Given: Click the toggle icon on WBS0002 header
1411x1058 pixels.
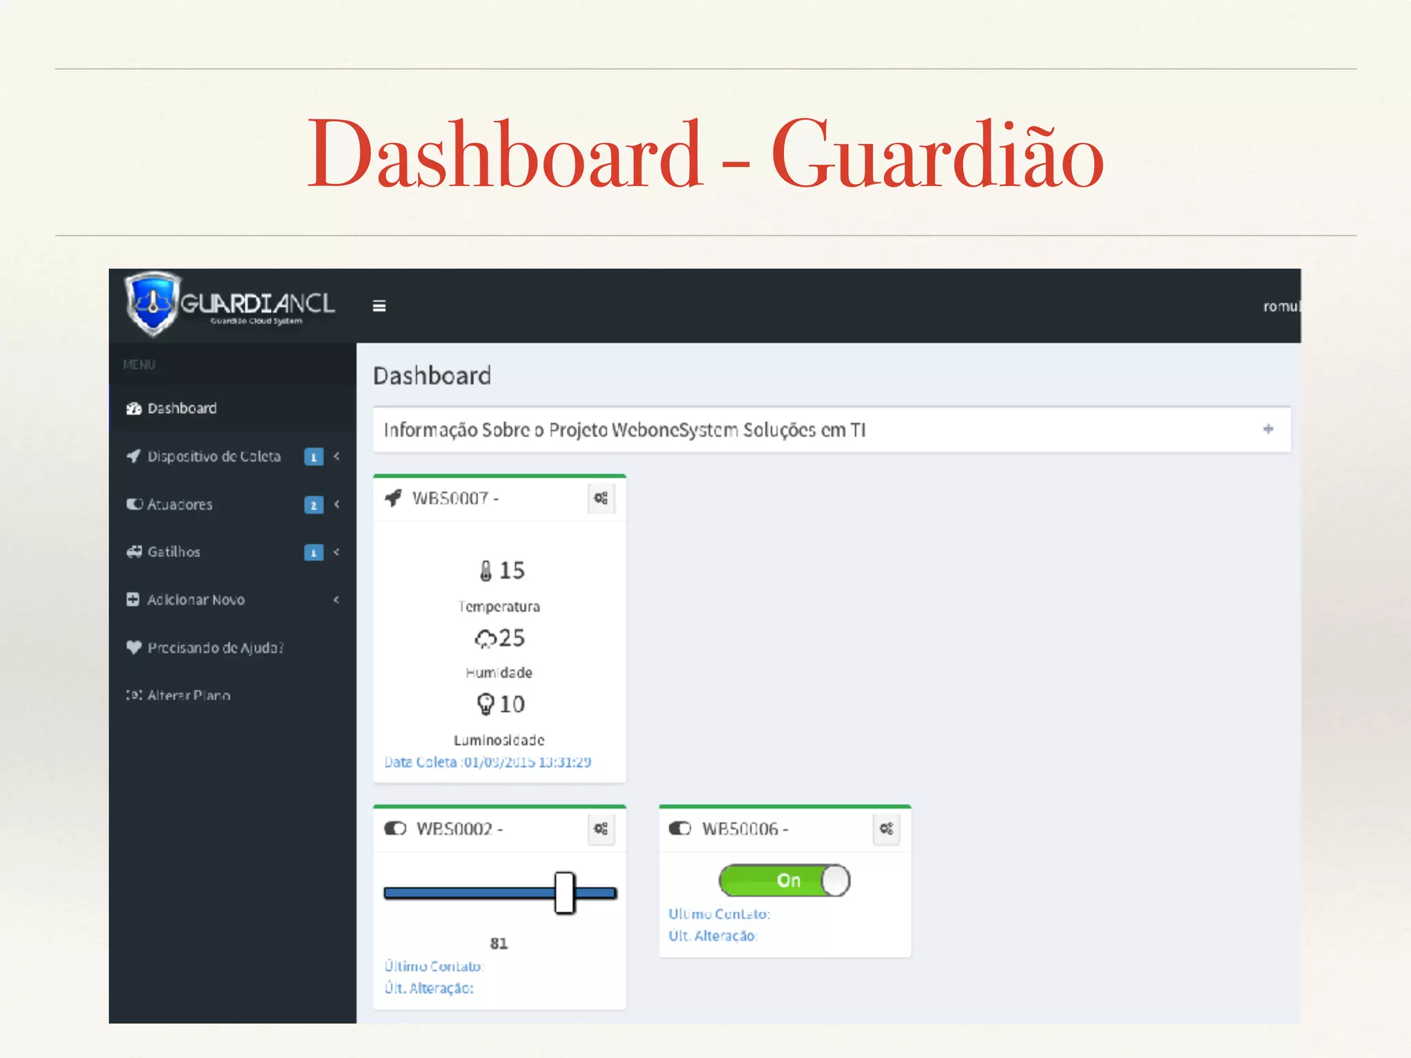Looking at the screenshot, I should pyautogui.click(x=395, y=828).
